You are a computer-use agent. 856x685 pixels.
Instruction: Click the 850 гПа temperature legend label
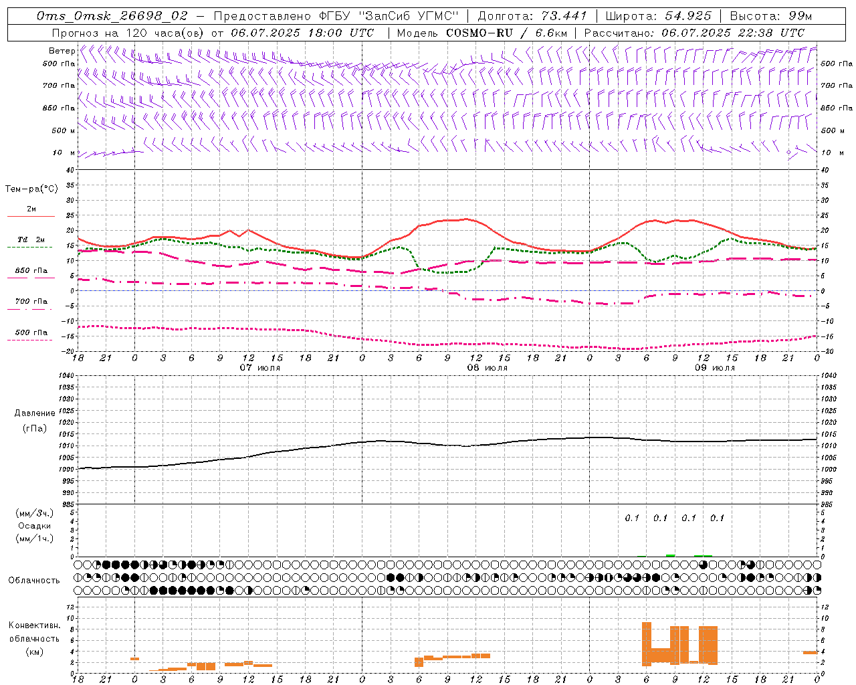[x=31, y=270]
